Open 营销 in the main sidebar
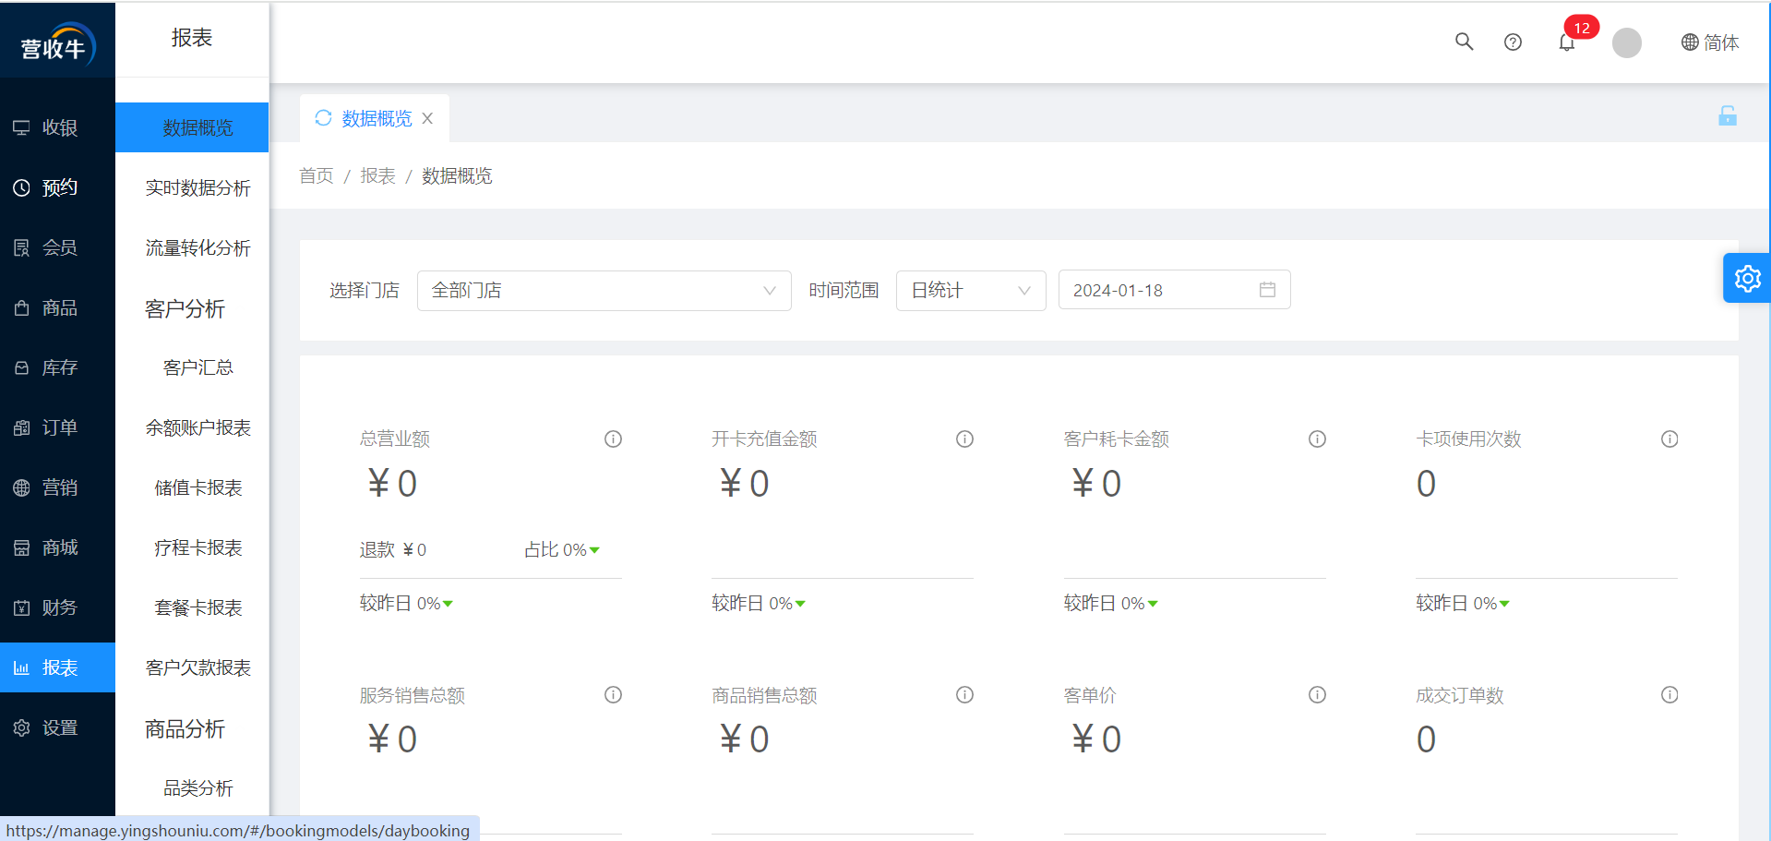This screenshot has height=841, width=1771. click(57, 487)
